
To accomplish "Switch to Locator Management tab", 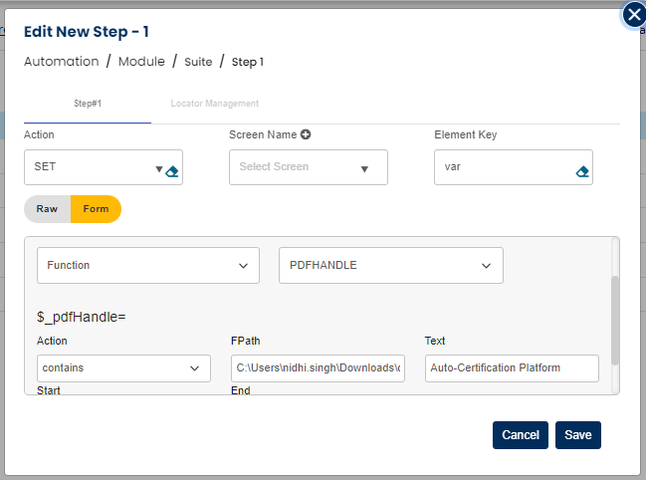I will [214, 104].
